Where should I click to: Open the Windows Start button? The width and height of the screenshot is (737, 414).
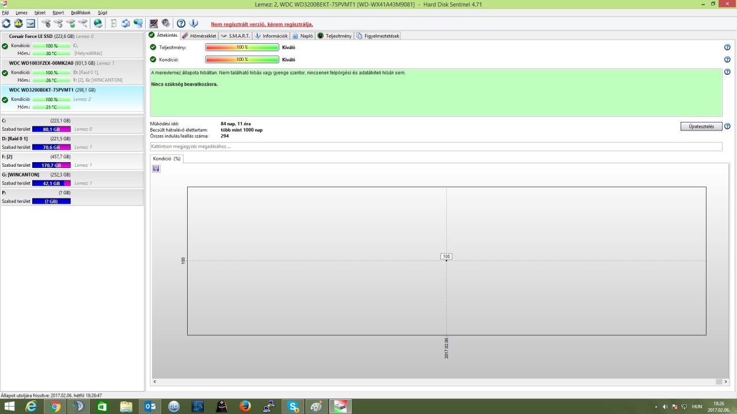(x=10, y=407)
